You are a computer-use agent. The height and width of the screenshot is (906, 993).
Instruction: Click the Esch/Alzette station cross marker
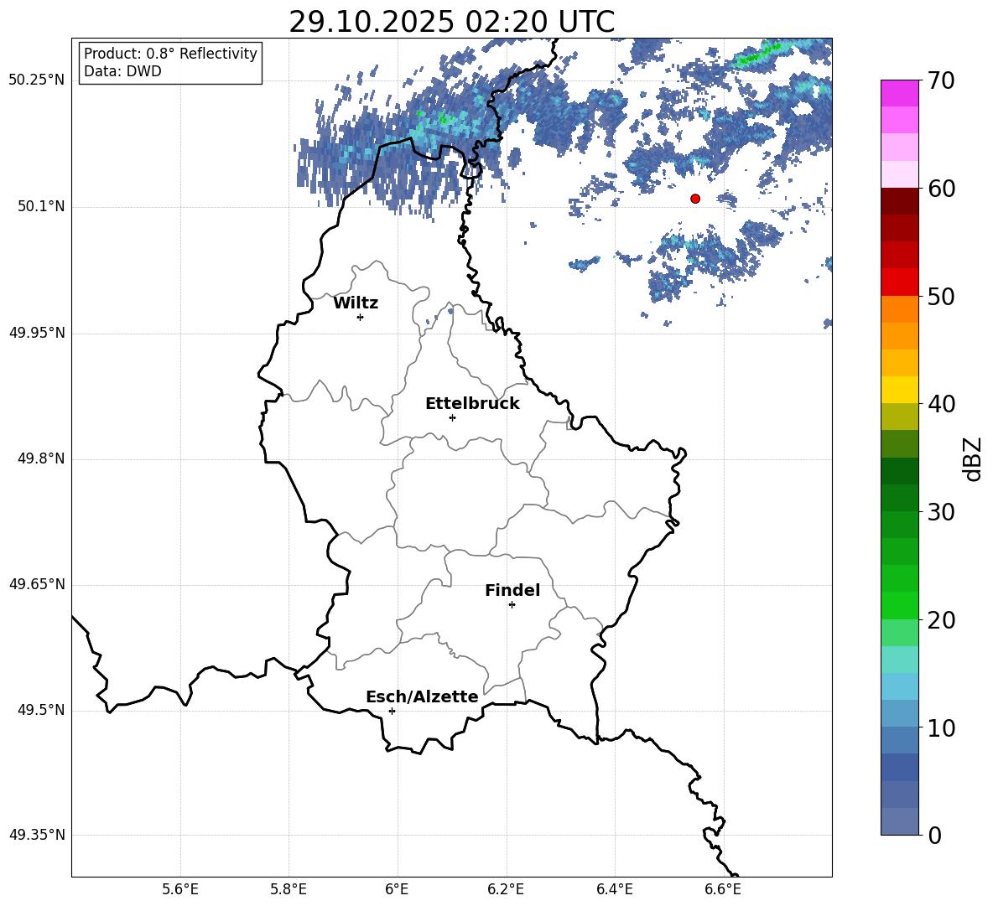pos(392,711)
